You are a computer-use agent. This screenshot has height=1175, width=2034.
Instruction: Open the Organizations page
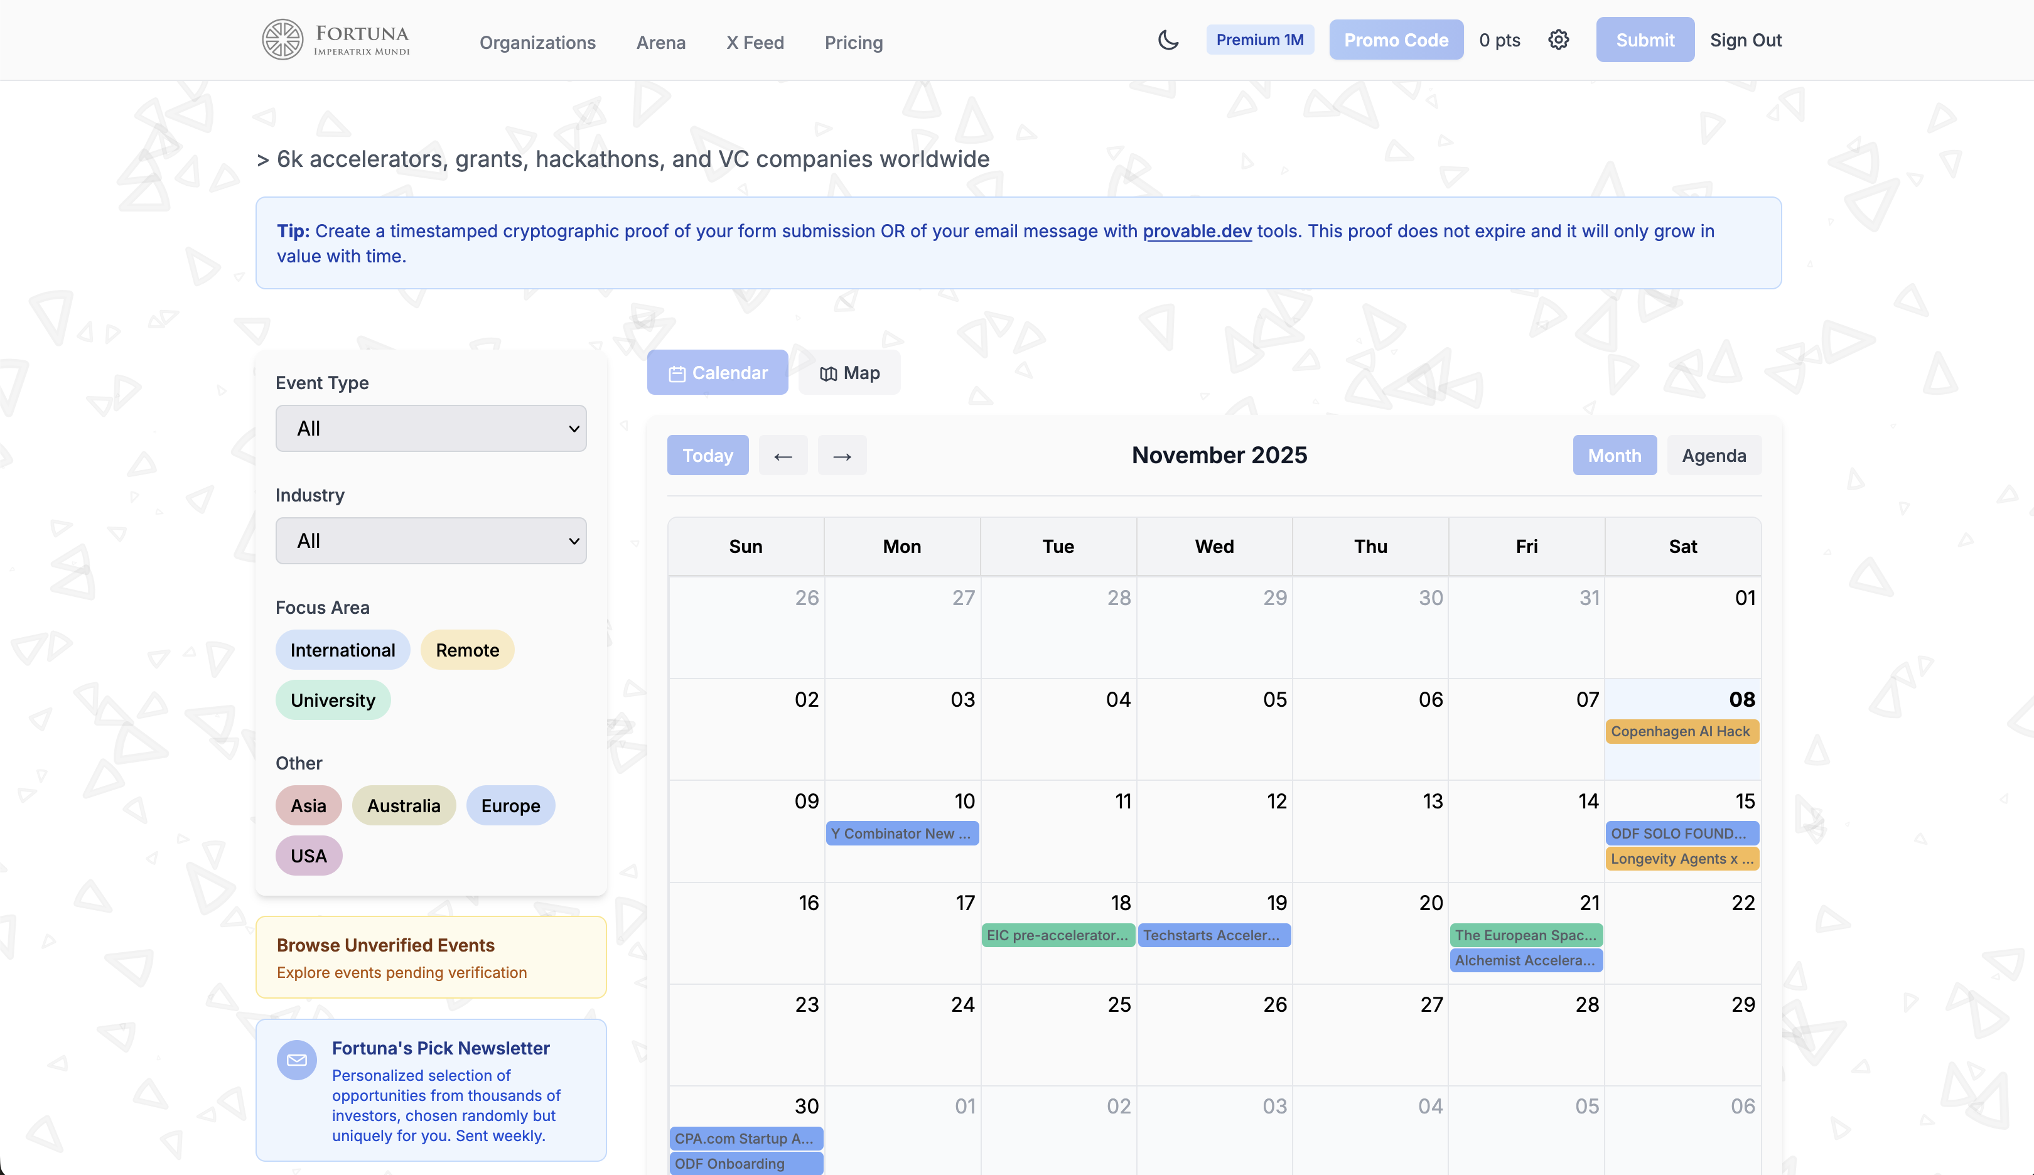[537, 42]
